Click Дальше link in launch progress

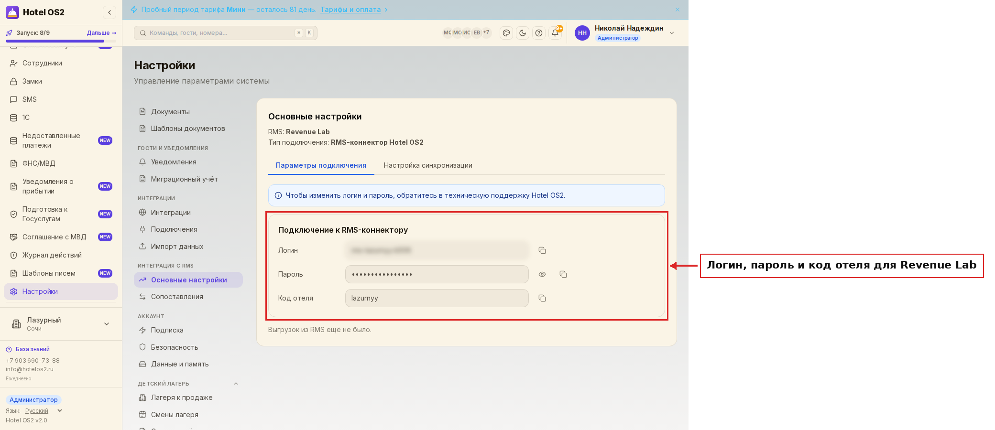101,33
